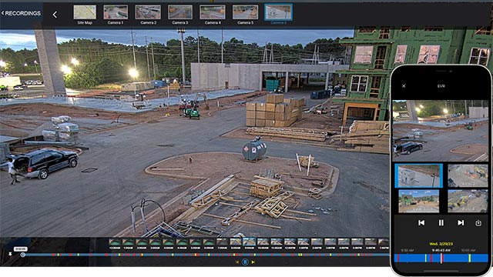Skip to next event on phone
The image size is (493, 277).
461,222
